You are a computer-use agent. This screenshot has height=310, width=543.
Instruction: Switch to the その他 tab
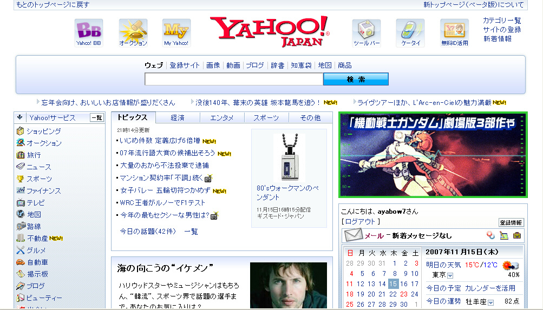point(311,117)
